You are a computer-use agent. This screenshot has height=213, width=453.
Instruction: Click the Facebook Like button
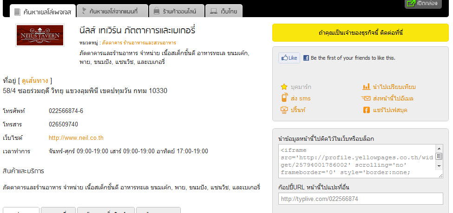pyautogui.click(x=289, y=58)
